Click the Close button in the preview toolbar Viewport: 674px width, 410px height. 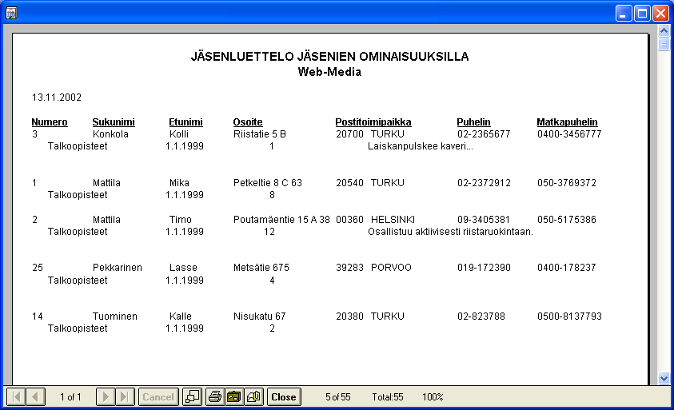[284, 396]
